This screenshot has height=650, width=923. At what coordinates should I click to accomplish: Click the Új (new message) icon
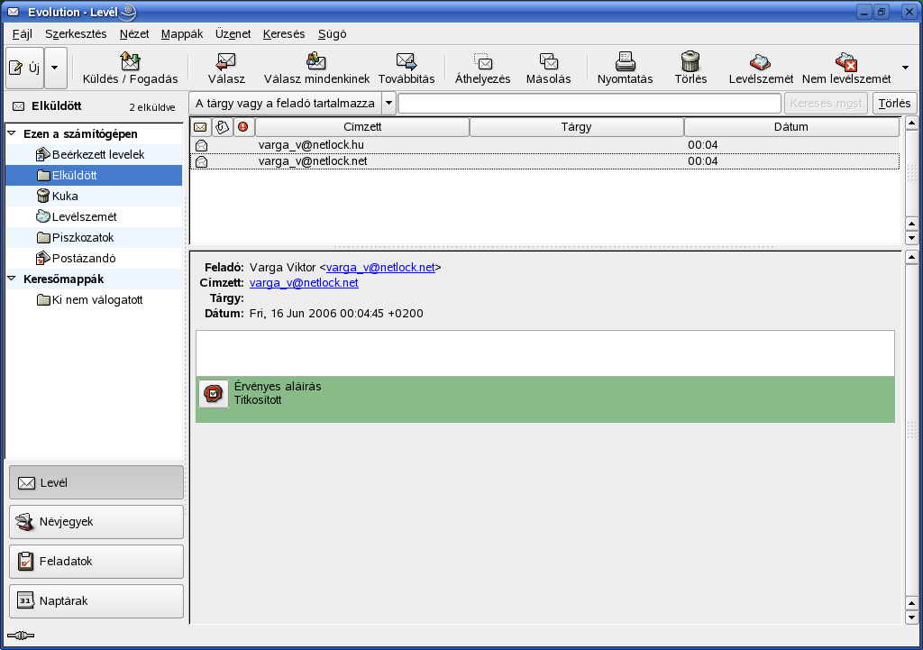pyautogui.click(x=16, y=68)
